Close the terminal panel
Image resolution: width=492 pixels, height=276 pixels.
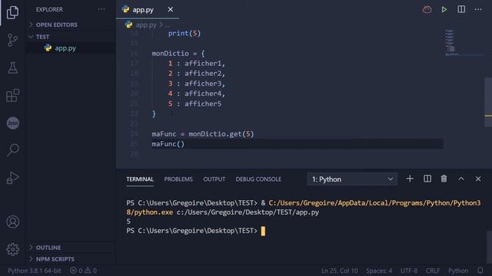point(478,179)
